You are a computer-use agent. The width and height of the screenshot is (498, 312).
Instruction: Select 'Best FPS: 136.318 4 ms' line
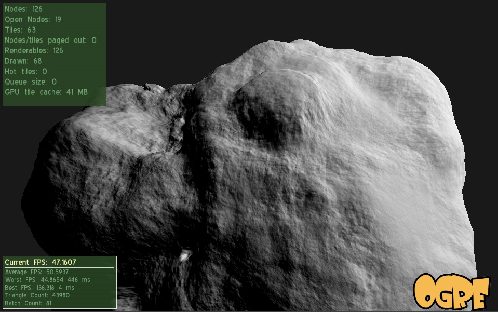click(x=39, y=288)
